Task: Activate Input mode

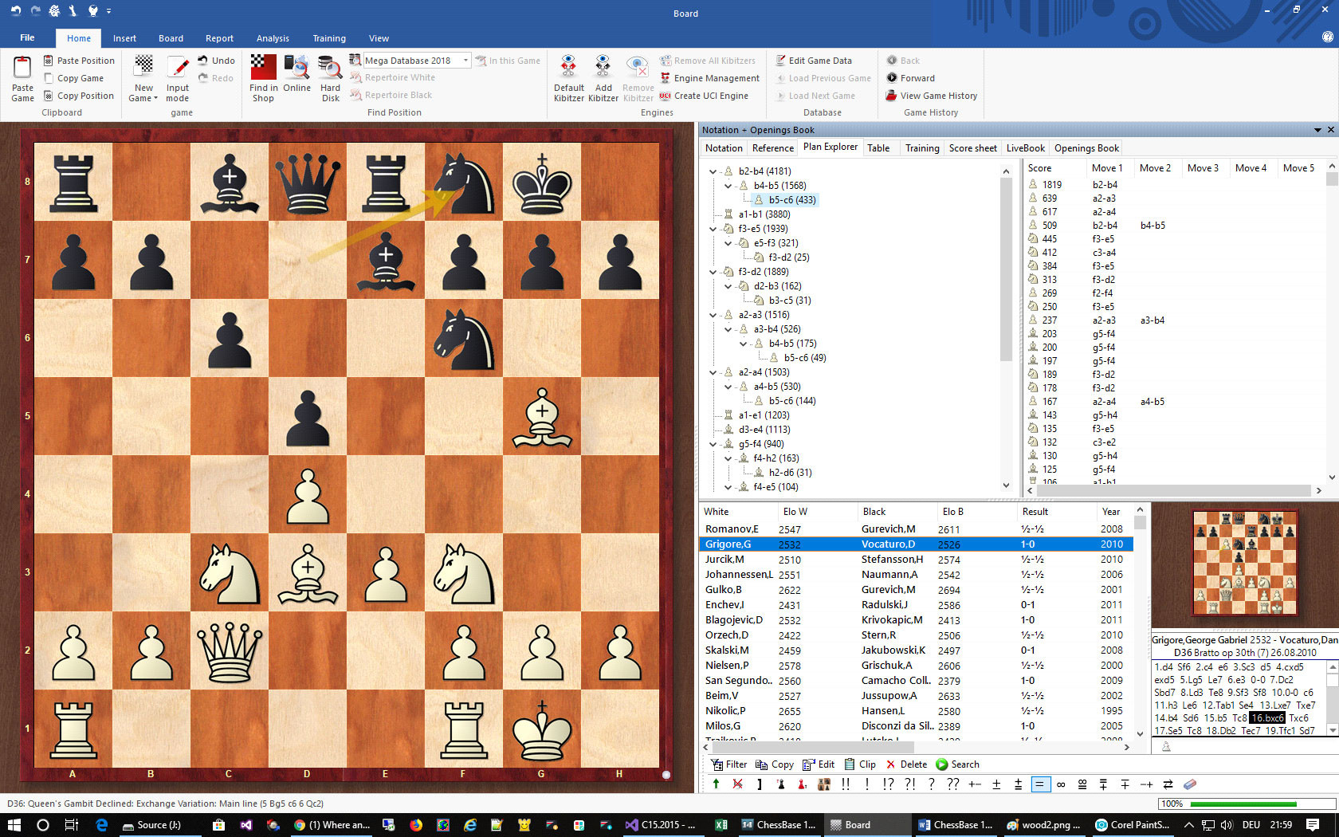Action: 177,77
